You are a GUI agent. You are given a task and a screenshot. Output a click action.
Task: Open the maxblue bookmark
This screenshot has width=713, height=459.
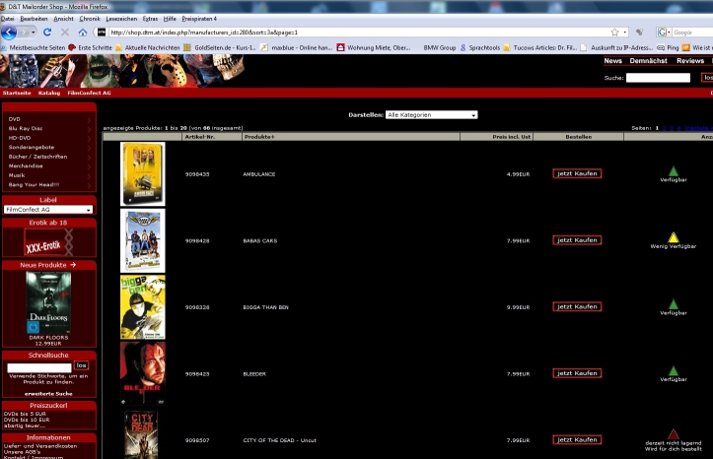[297, 47]
